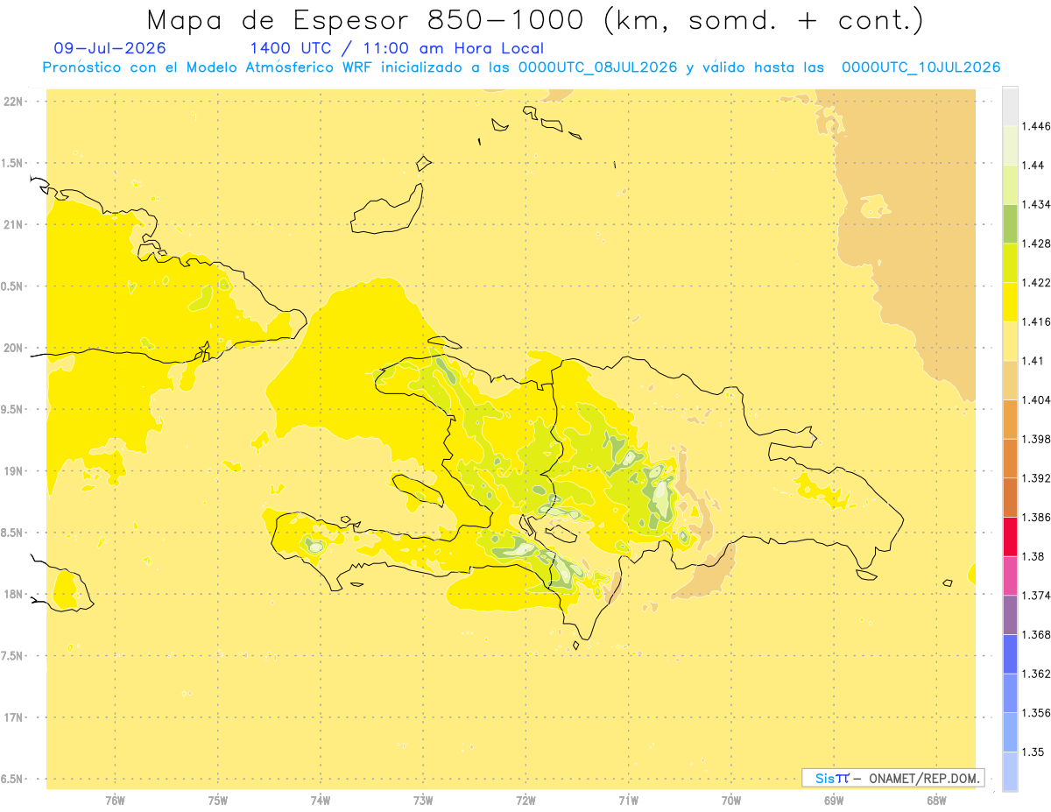This screenshot has width=1051, height=812.
Task: Click the longitude label '71W'
Action: point(628,801)
